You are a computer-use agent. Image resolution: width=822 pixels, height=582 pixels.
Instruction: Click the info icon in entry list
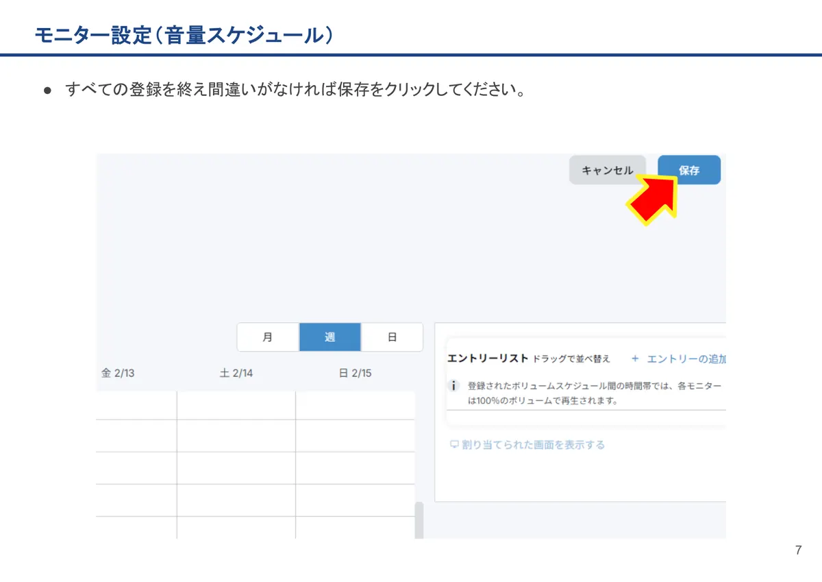click(453, 387)
